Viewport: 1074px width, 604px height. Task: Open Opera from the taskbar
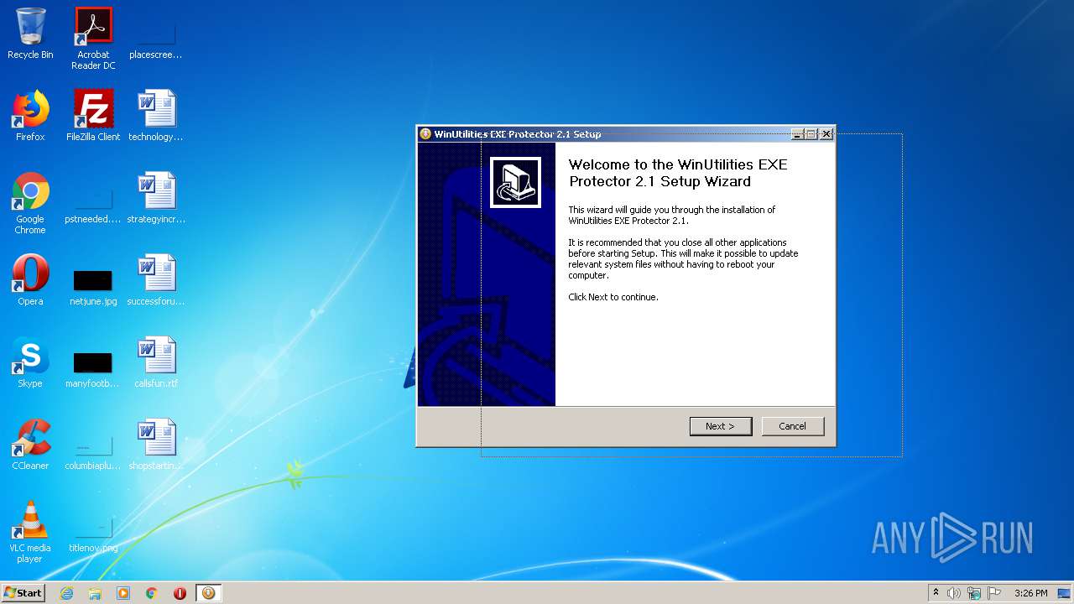coord(180,593)
